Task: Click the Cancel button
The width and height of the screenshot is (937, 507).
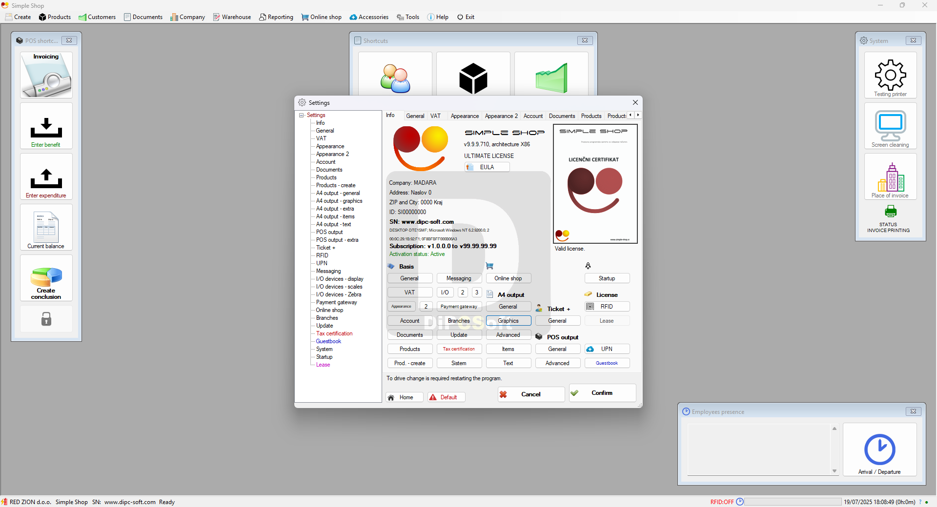Action: (531, 394)
